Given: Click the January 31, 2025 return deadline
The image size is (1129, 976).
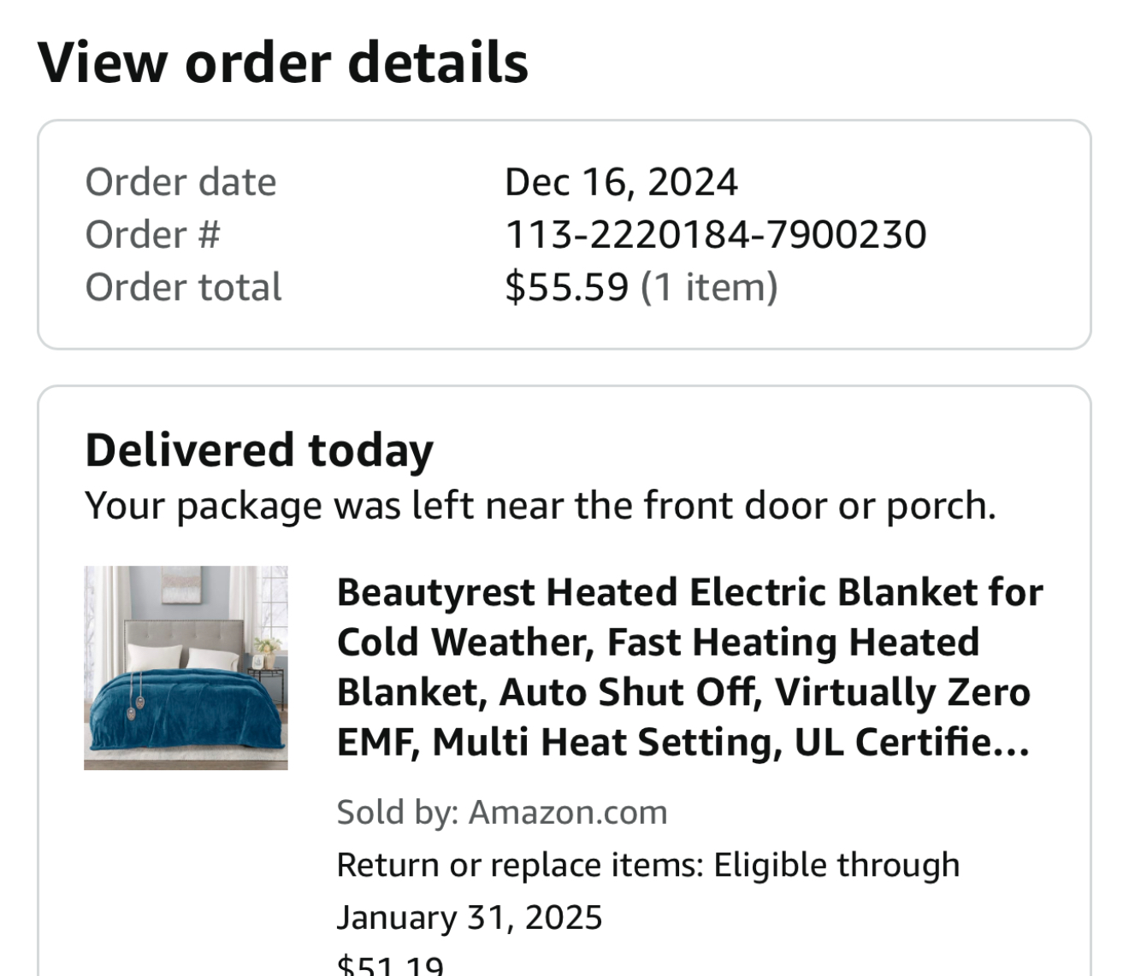Looking at the screenshot, I should 470,918.
